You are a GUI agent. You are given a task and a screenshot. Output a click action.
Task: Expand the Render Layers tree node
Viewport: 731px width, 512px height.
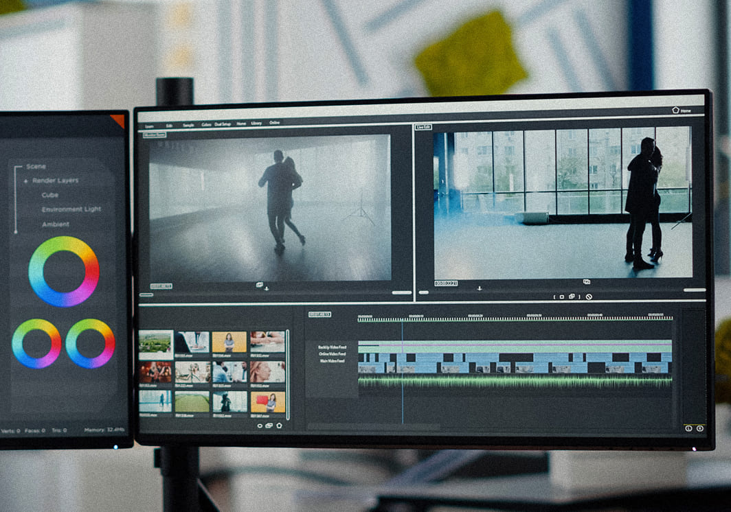(25, 181)
